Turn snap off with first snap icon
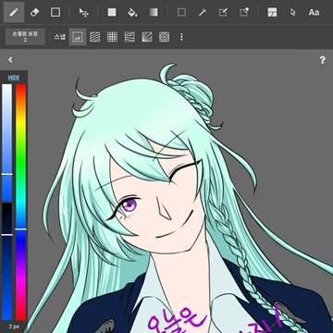The image size is (333, 333). point(78,37)
